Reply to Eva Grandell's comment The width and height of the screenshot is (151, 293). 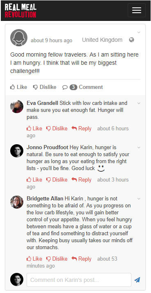click(81, 129)
